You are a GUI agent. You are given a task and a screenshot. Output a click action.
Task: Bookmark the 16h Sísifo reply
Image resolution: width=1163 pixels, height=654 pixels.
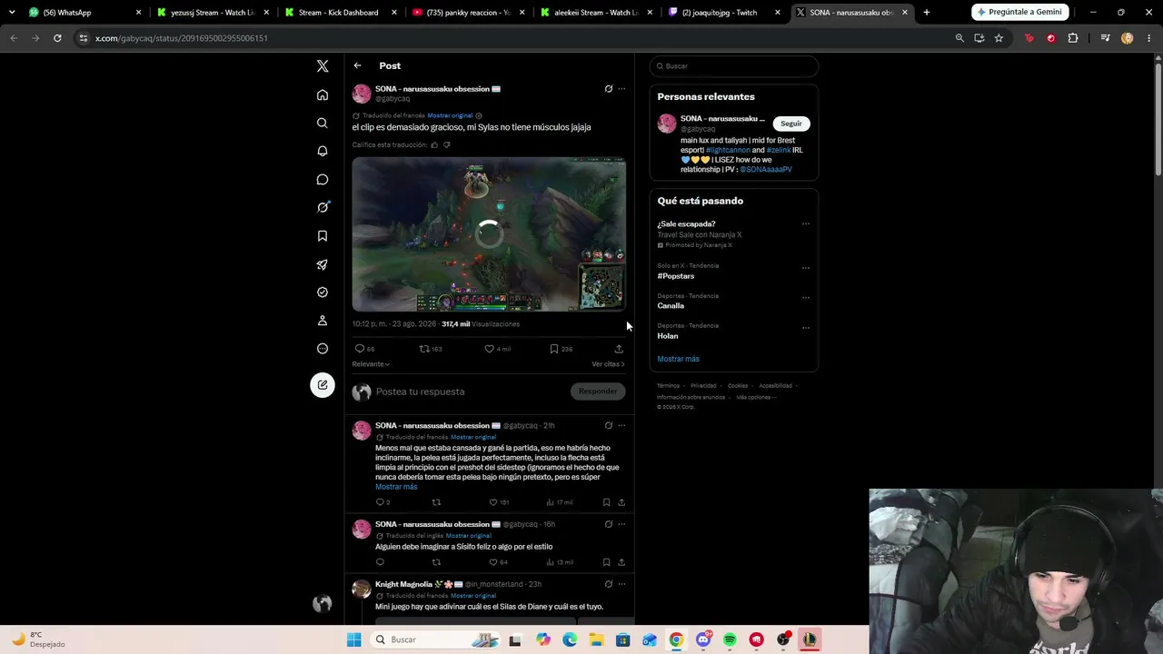[x=606, y=562]
